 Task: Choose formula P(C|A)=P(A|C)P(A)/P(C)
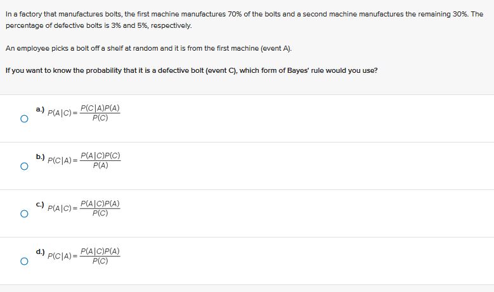84,256
